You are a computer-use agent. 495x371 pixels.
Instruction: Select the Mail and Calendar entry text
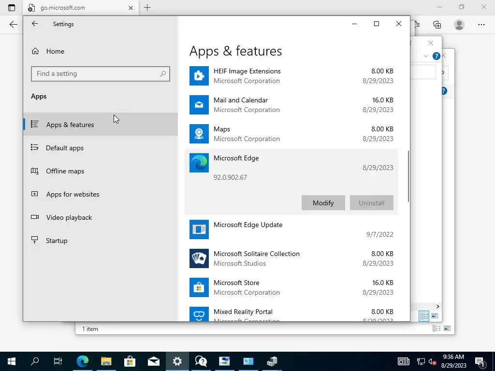coord(241,100)
